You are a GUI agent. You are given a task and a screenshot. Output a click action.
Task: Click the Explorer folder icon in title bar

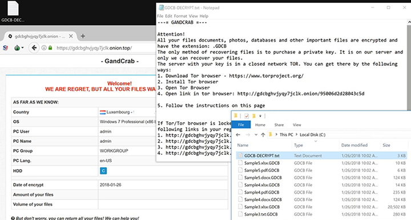[x=236, y=115]
